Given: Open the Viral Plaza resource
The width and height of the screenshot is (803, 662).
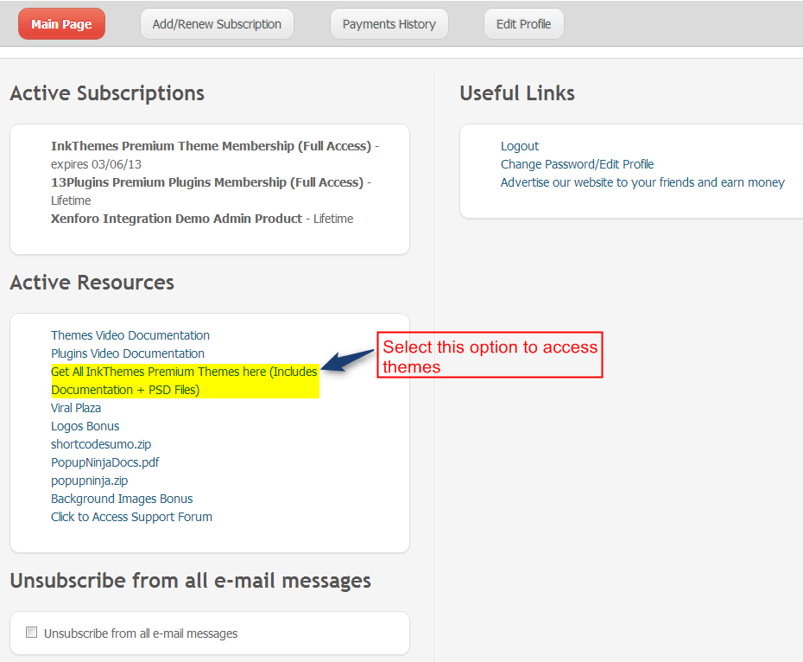Looking at the screenshot, I should pyautogui.click(x=76, y=408).
